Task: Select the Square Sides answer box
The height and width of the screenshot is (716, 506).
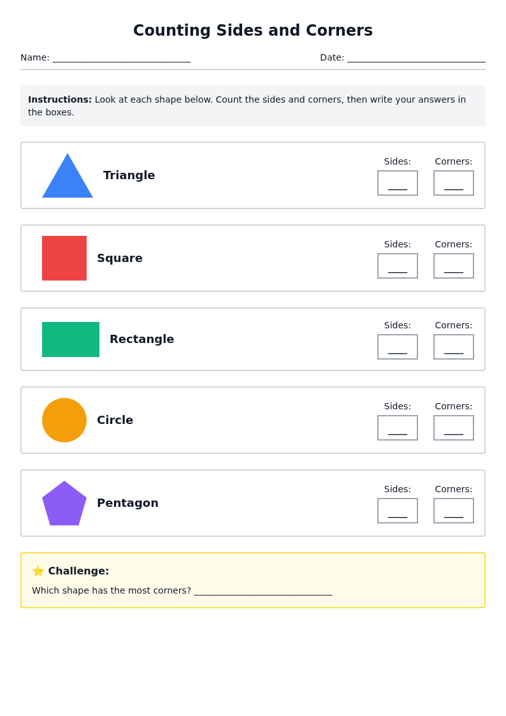Action: tap(398, 266)
